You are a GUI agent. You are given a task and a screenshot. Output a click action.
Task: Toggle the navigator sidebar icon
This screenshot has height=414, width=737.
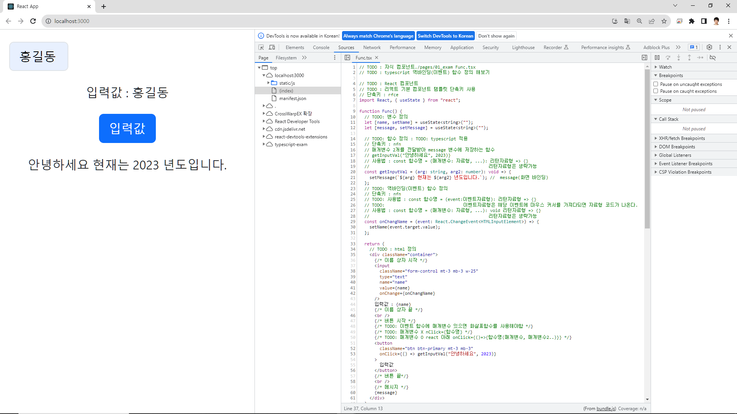click(347, 58)
